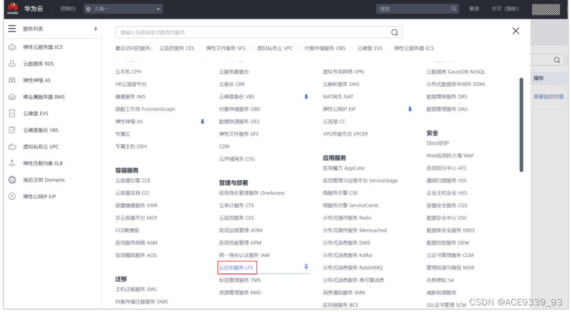Open the 上海一 region dropdown

(x=123, y=9)
